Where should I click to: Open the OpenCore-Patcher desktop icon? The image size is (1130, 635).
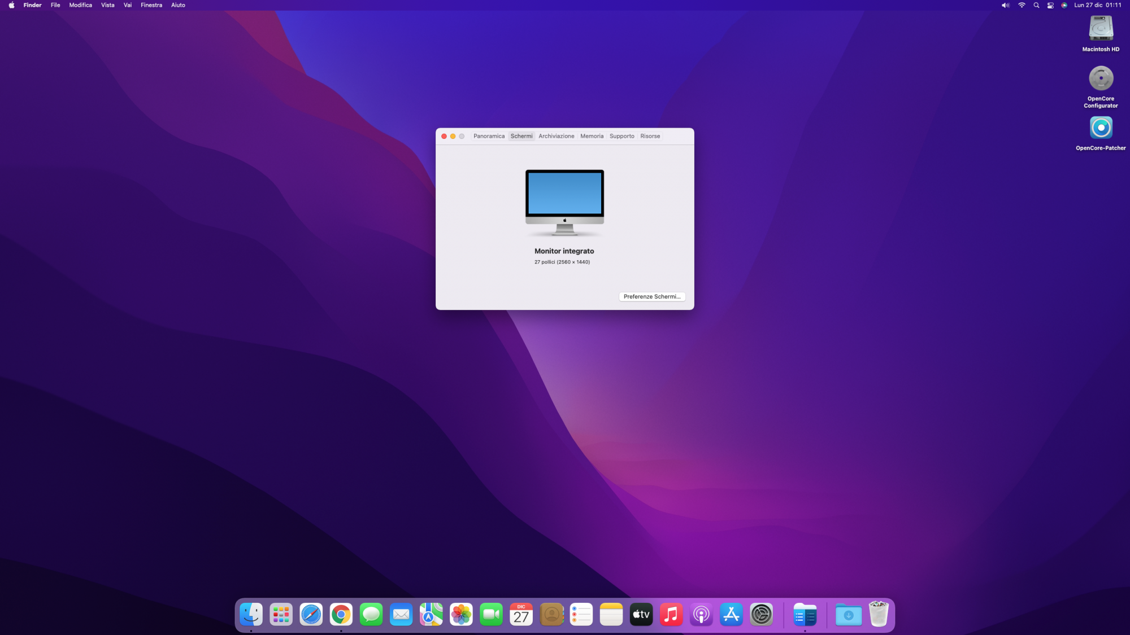tap(1100, 128)
